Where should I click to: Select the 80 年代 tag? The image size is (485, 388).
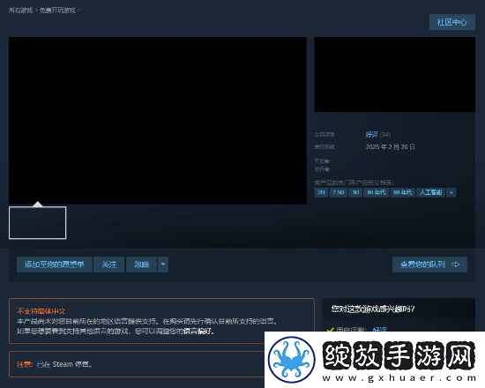click(377, 192)
